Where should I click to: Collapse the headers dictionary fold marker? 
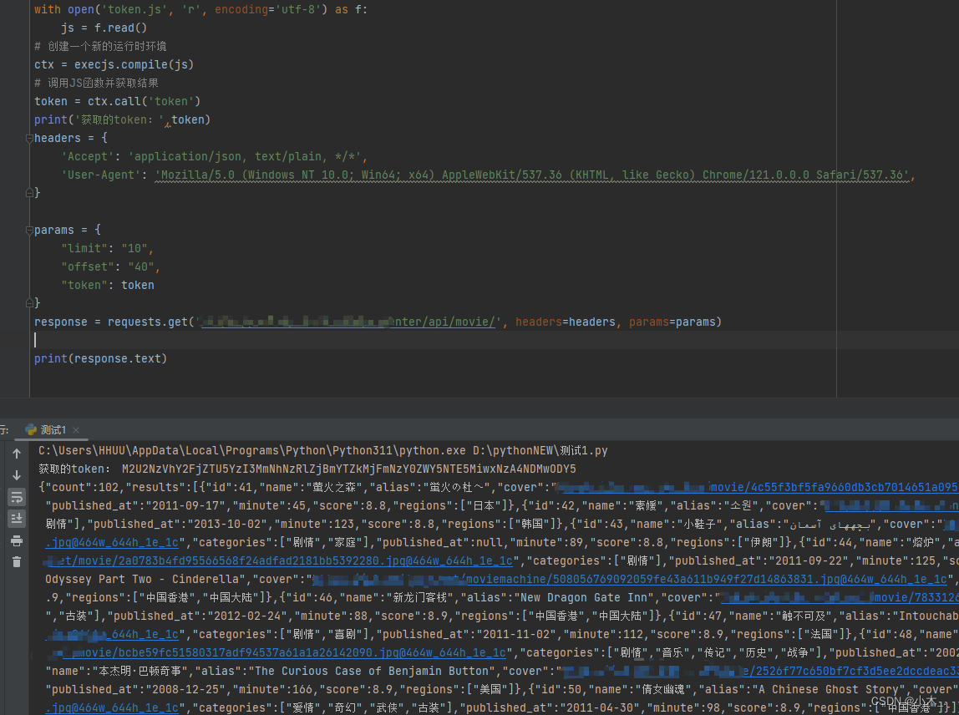[29, 138]
